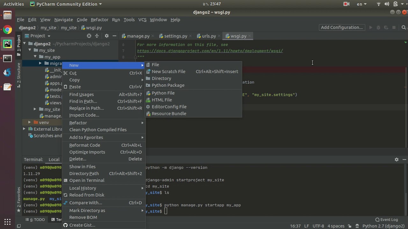Open the Tools menu
Screen dimensions: 408x229
[129, 20]
